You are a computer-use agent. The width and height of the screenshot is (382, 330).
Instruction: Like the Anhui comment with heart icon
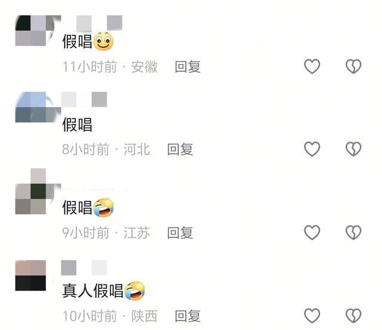[312, 66]
